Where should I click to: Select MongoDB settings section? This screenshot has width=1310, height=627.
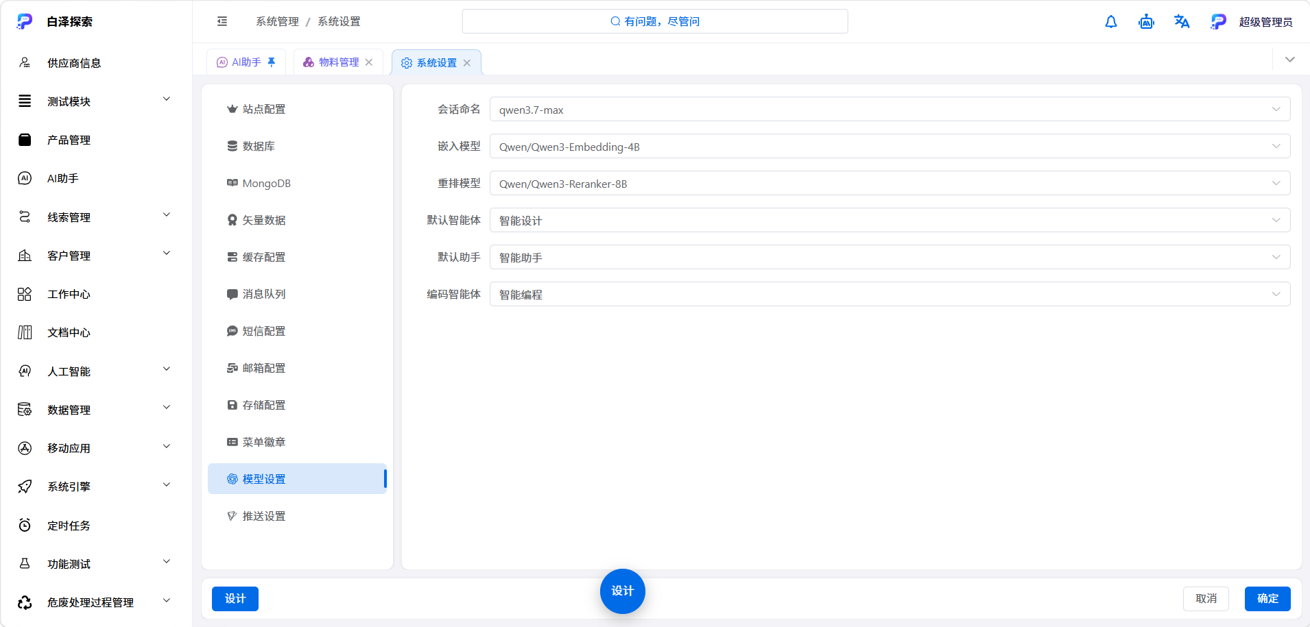tap(297, 183)
